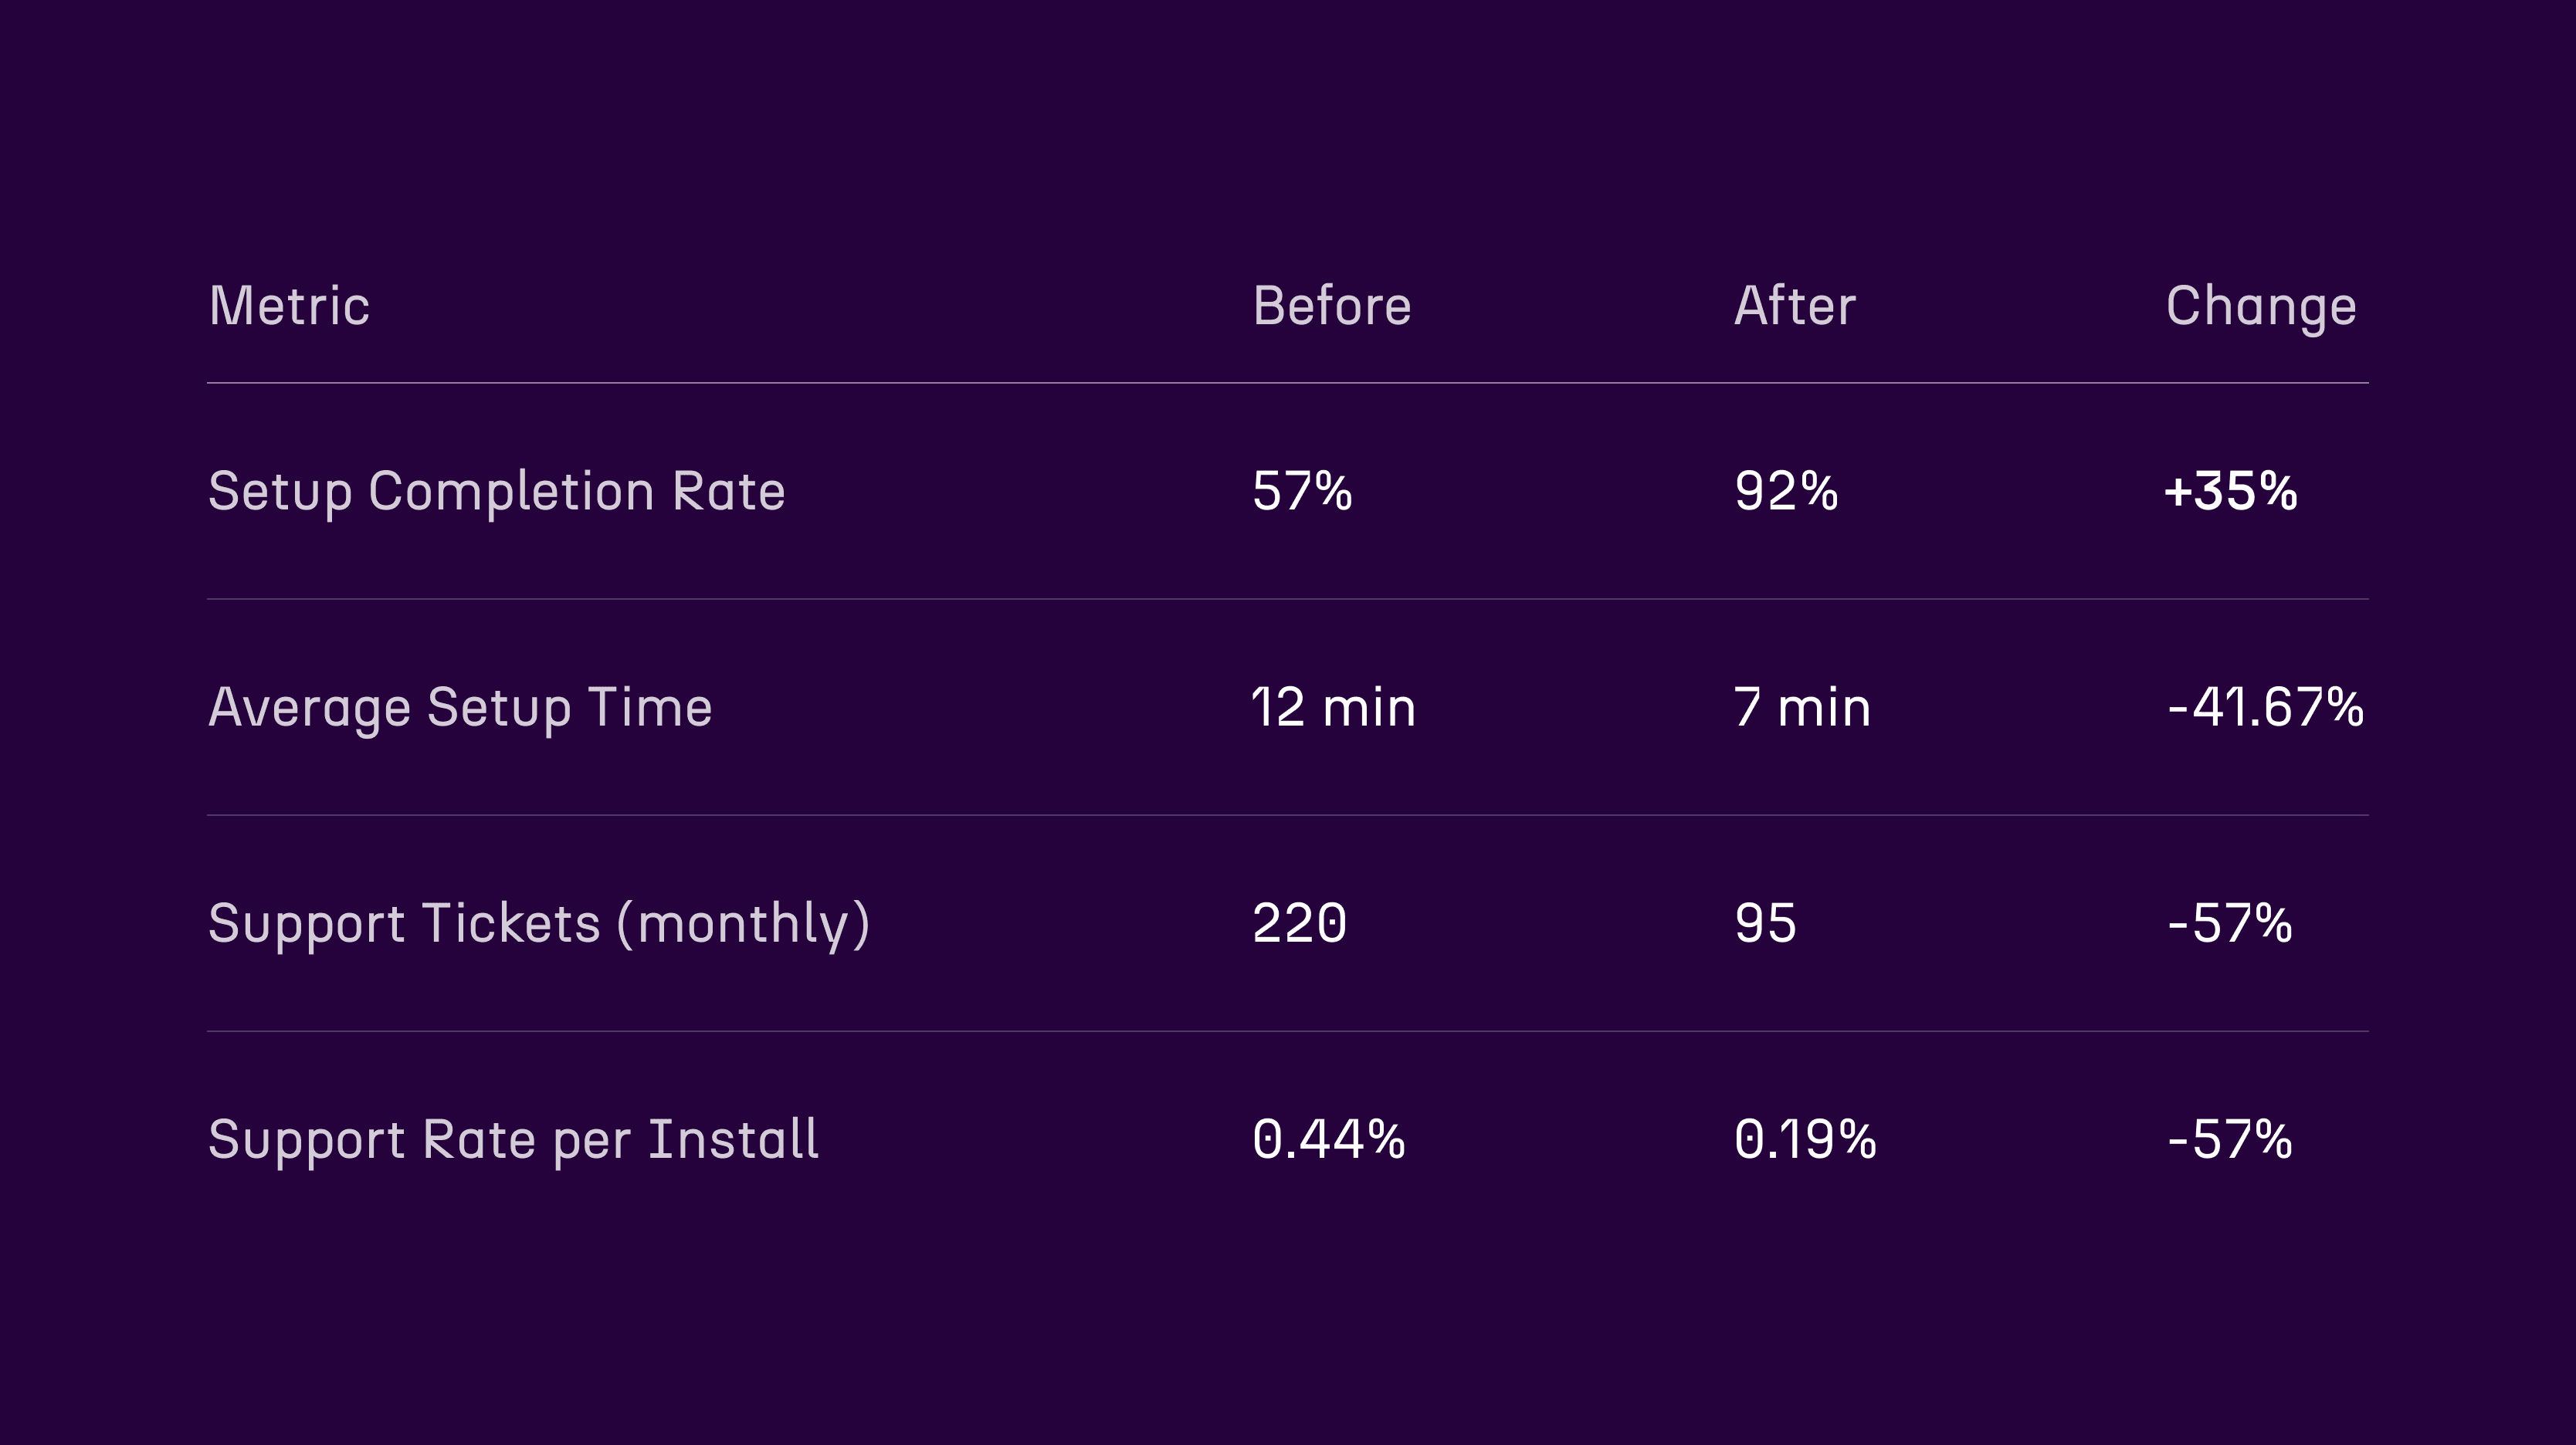Click -57% change for Support Rate

click(x=2230, y=1139)
